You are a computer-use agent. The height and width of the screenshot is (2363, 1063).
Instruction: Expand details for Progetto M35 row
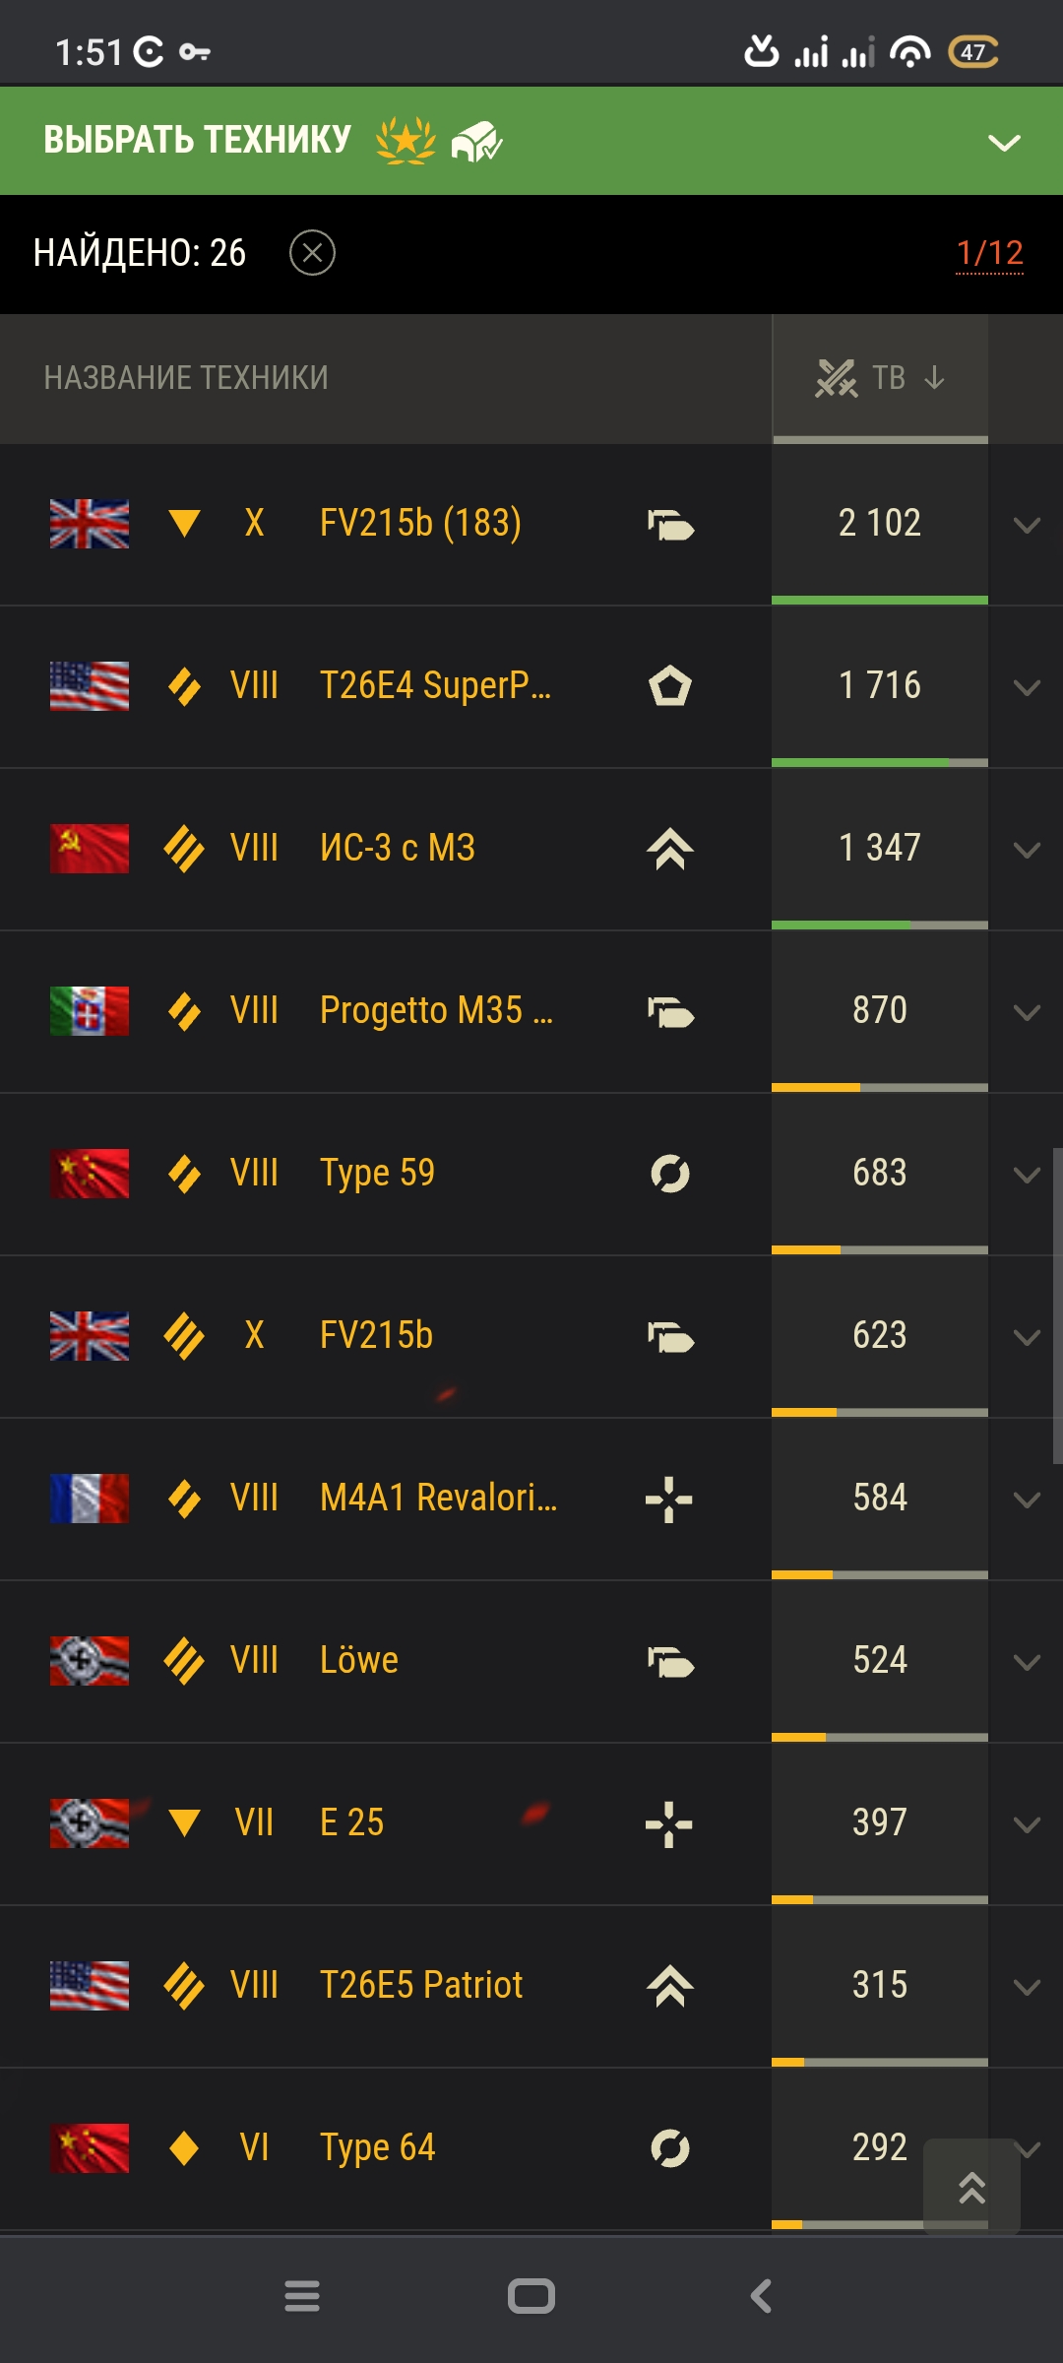coord(1027,1012)
